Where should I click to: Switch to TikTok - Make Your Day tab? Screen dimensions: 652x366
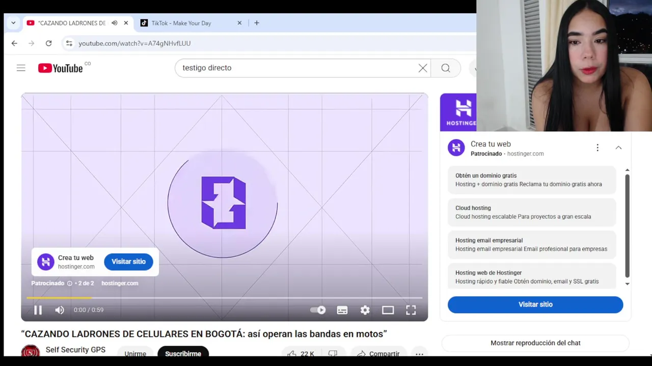click(181, 23)
